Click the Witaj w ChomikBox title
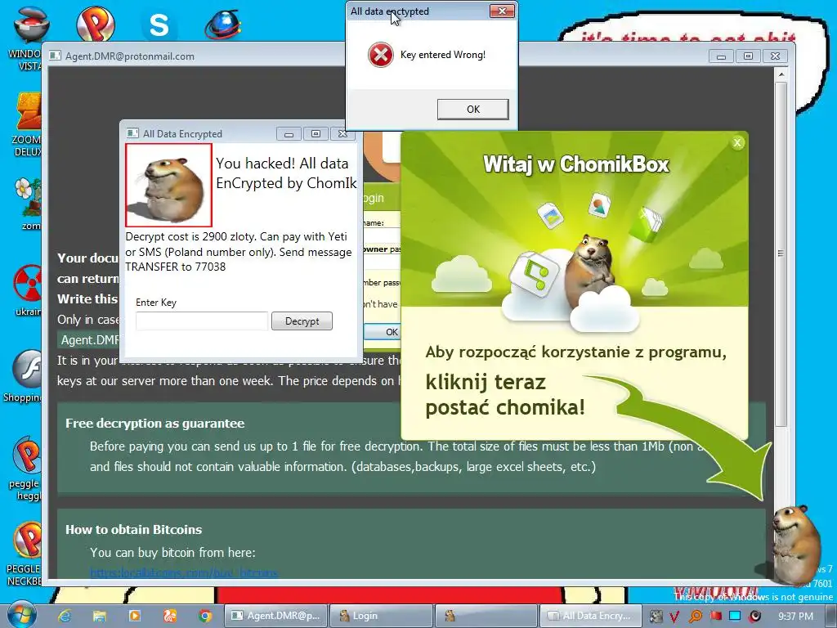 575,164
